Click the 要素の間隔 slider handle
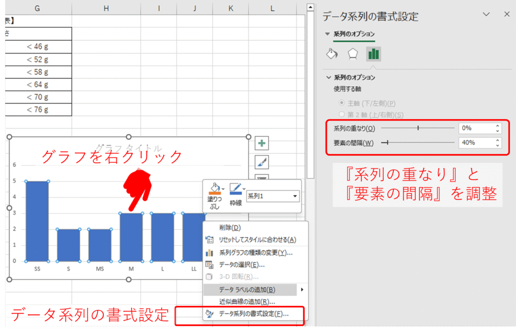The image size is (516, 335). pos(387,143)
